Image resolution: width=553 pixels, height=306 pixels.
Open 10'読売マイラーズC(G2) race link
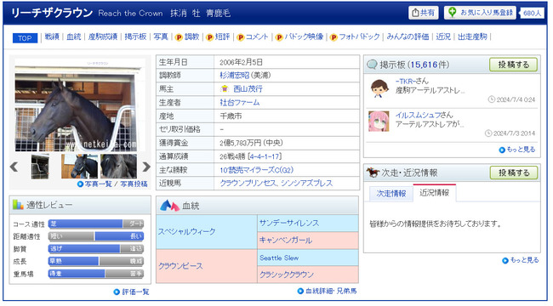tap(256, 170)
